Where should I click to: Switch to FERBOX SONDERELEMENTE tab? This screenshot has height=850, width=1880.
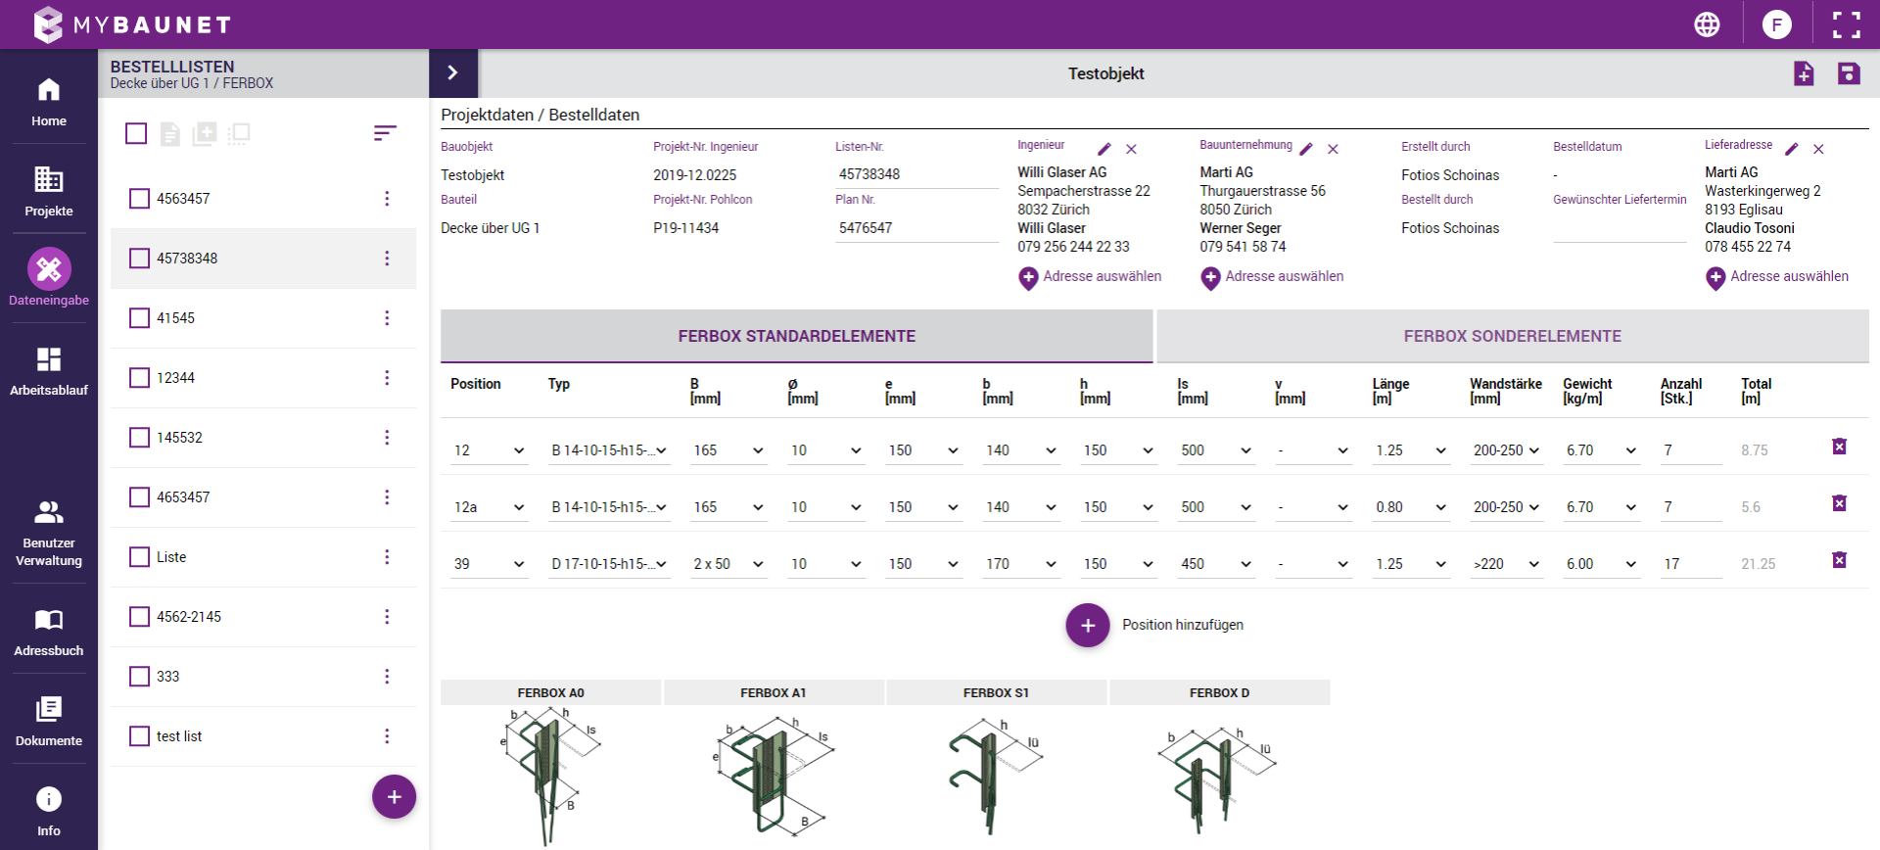1512,336
